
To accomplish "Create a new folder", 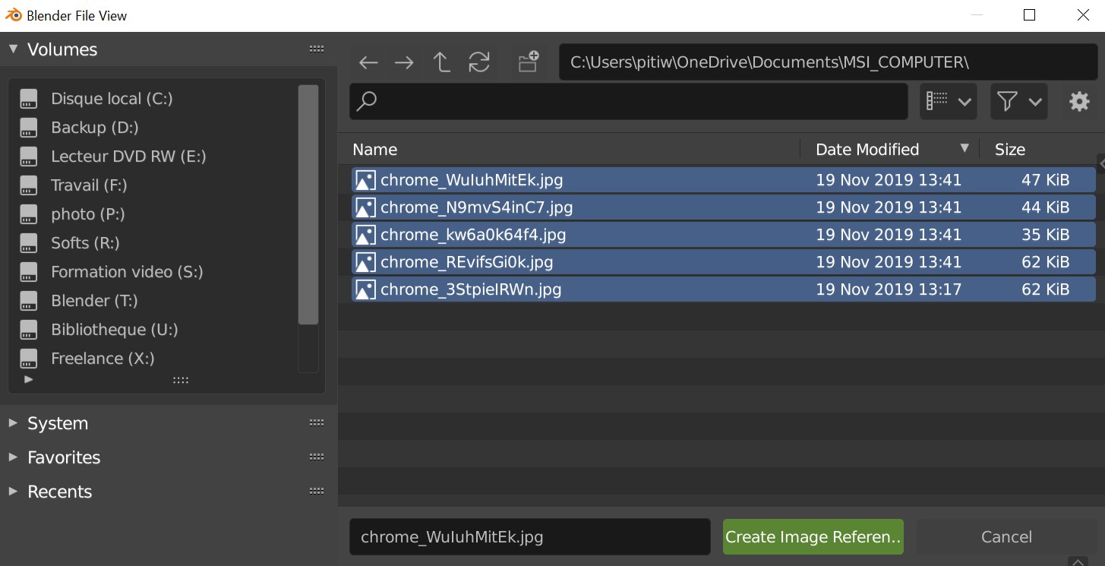I will (x=529, y=62).
